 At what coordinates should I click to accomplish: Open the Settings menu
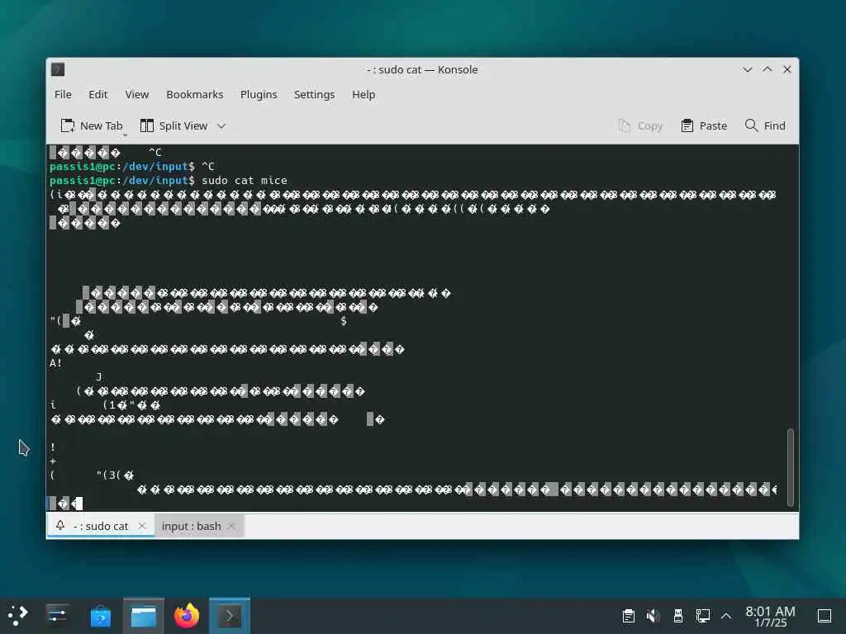click(x=314, y=94)
